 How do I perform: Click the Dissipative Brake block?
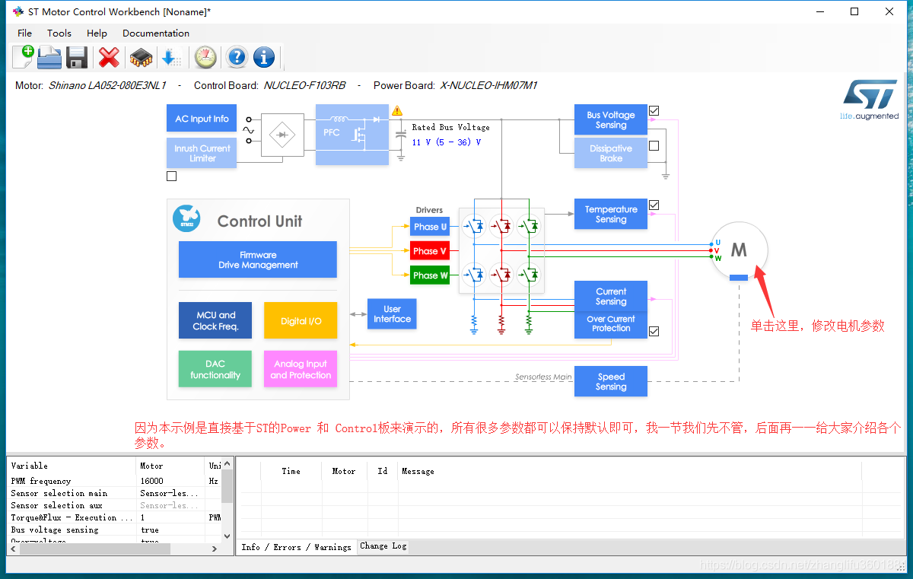[x=611, y=153]
